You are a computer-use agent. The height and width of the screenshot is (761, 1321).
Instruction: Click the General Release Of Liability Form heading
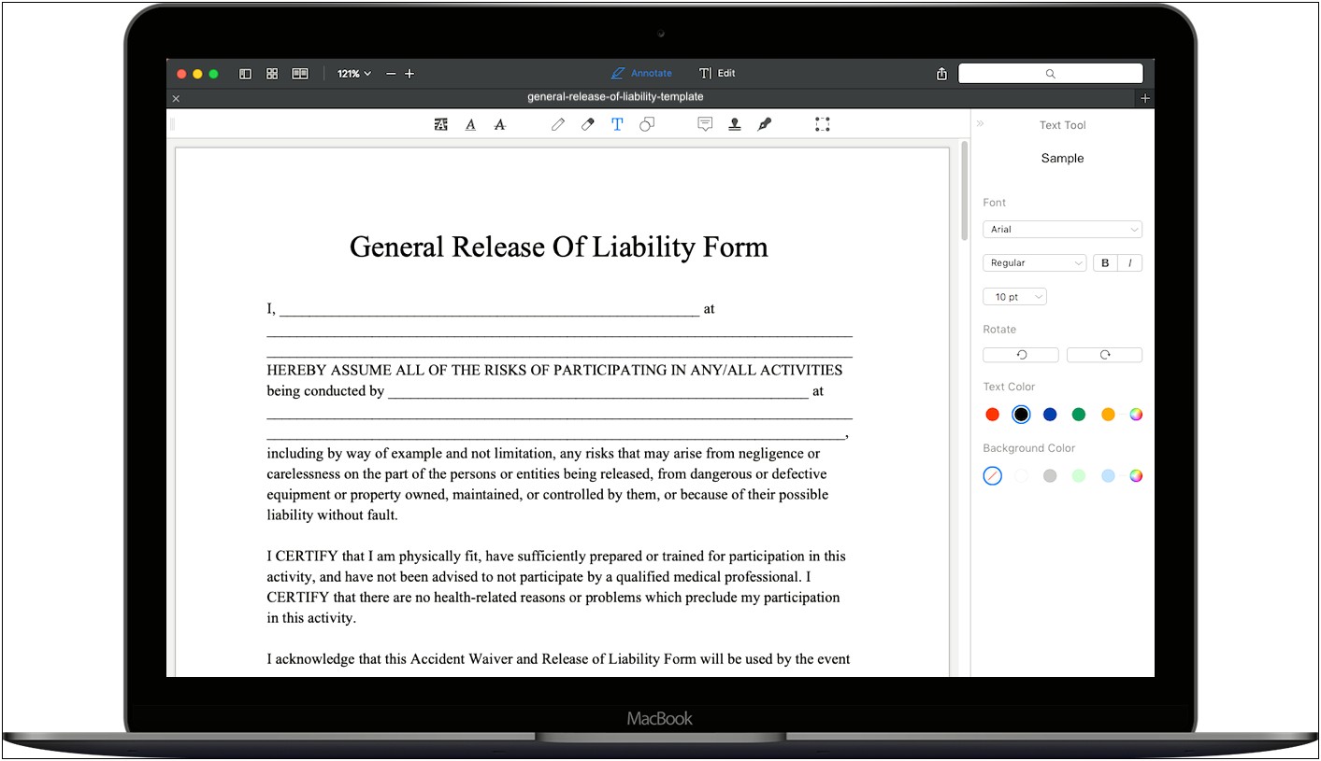559,247
